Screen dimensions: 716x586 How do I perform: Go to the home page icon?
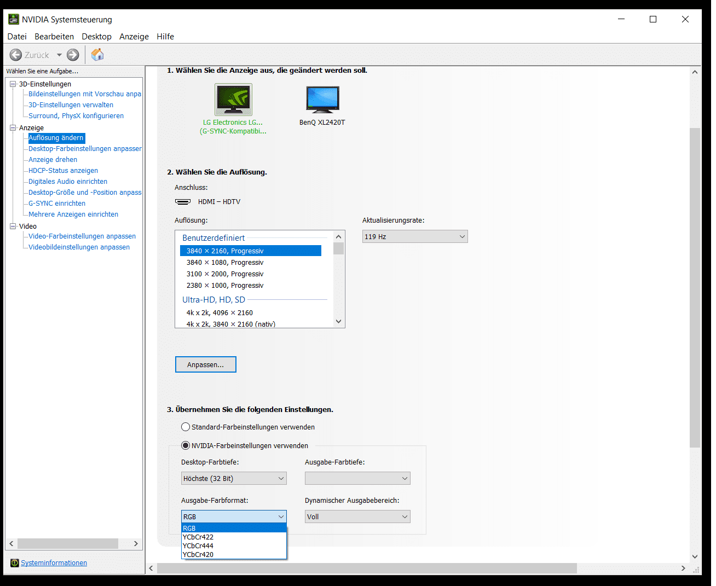(97, 54)
